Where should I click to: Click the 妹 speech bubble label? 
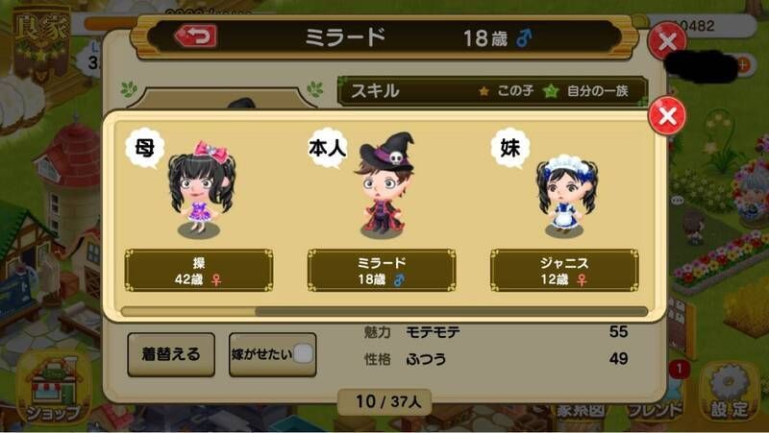[x=510, y=148]
